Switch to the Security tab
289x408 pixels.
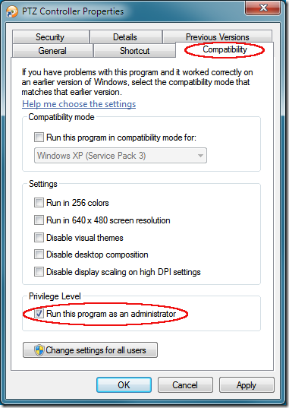(x=50, y=37)
